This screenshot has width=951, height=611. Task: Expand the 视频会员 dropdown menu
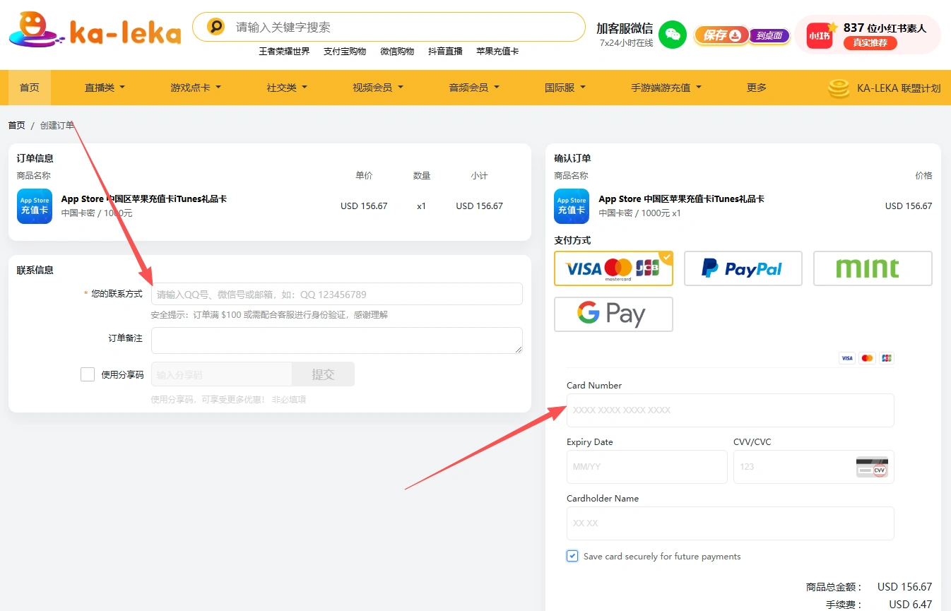pos(378,88)
